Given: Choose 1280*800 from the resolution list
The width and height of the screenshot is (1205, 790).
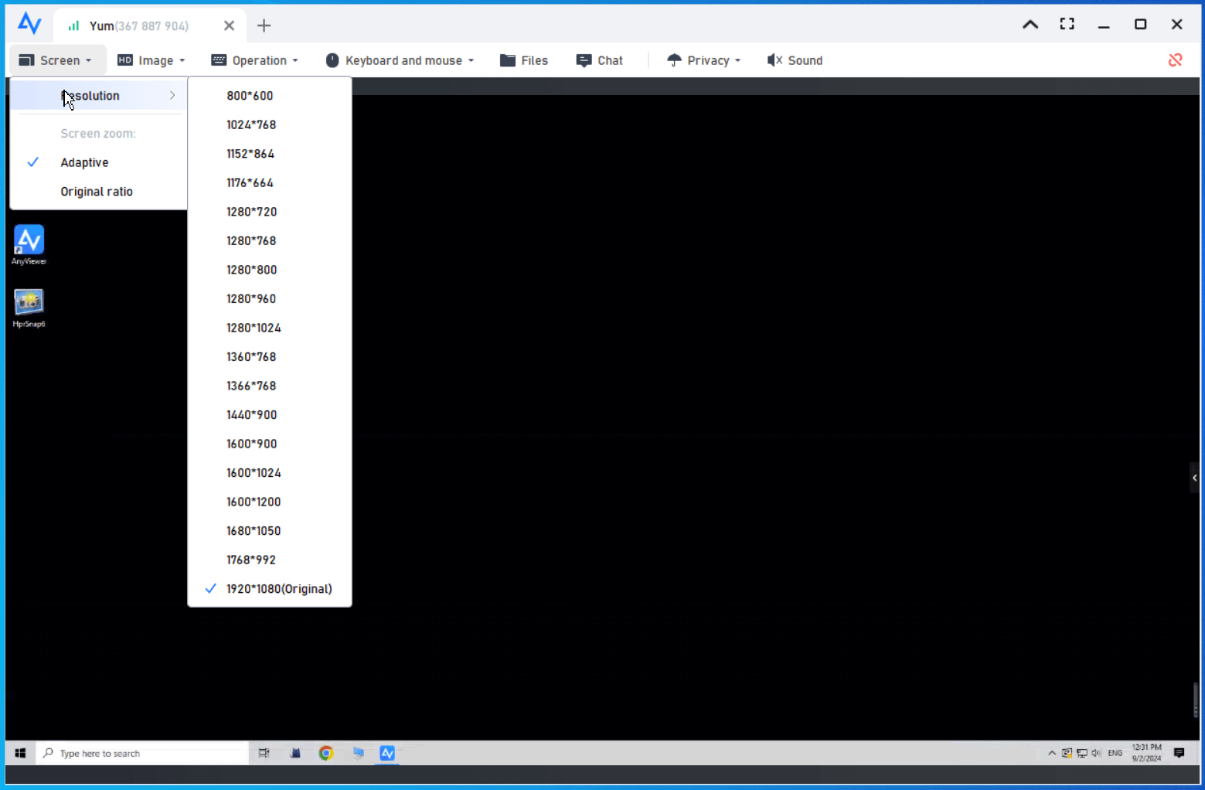Looking at the screenshot, I should (270, 270).
